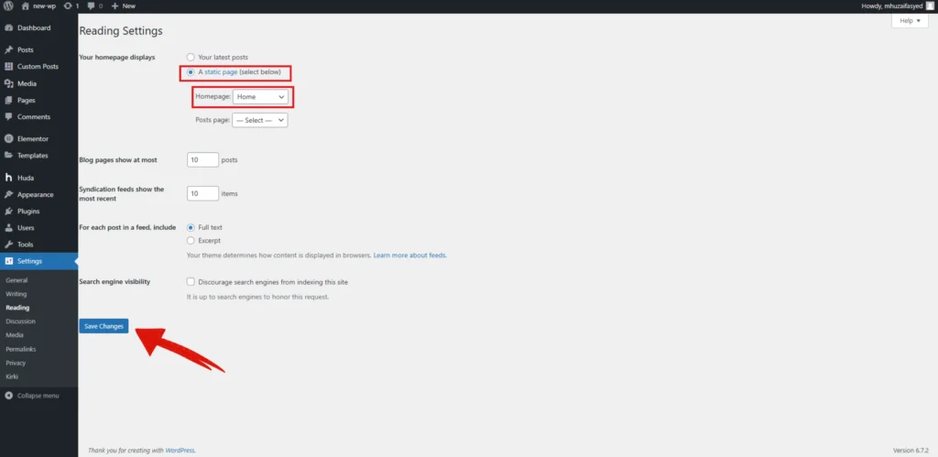
Task: Click the updates icon in admin bar
Action: [67, 5]
